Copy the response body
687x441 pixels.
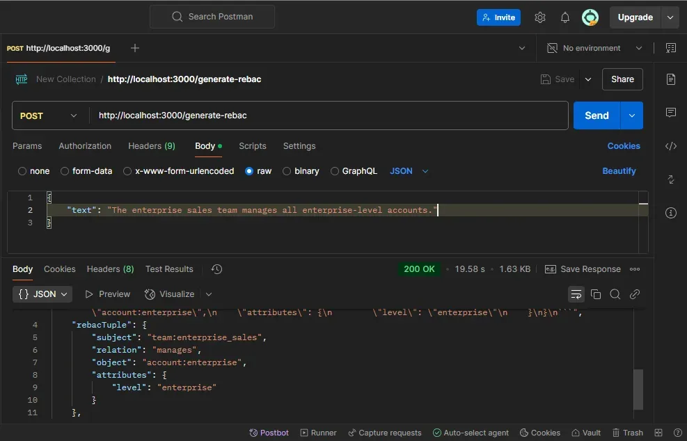pyautogui.click(x=596, y=294)
